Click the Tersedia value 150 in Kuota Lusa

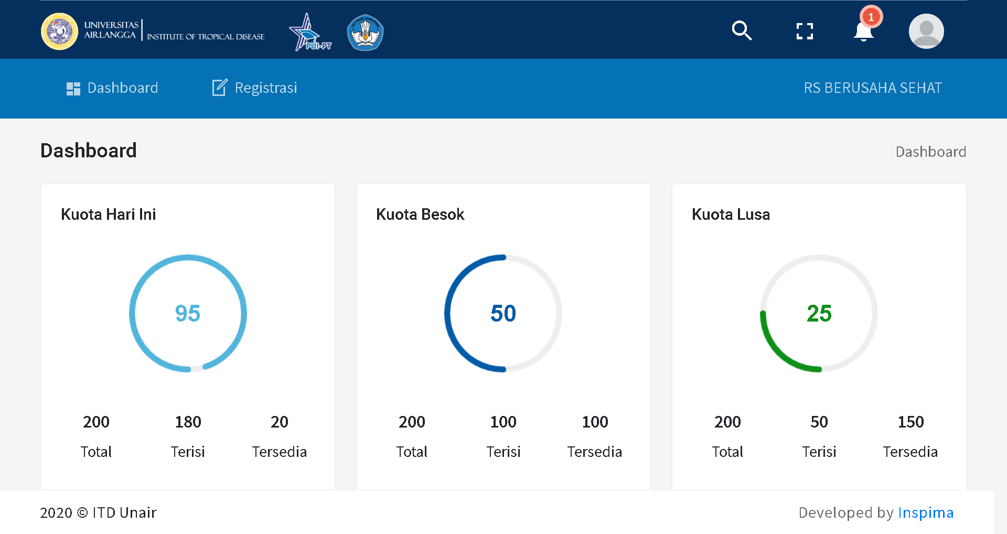[x=910, y=422]
